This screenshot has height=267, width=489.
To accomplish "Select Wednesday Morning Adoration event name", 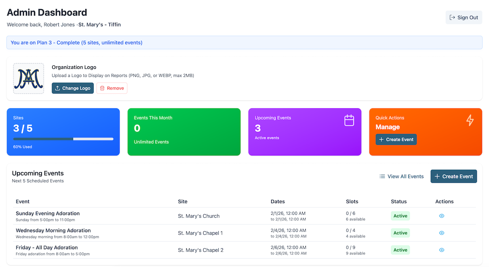I will click(52, 230).
